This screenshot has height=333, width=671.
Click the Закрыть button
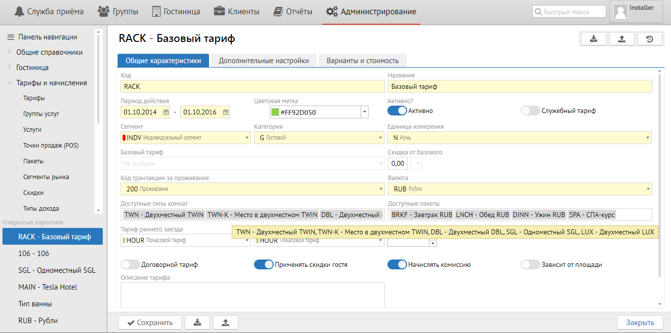(x=640, y=323)
